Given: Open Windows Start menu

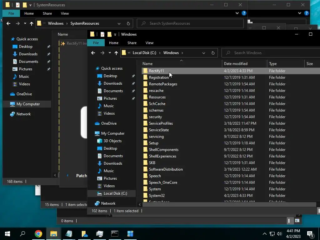Looking at the screenshot, I should tap(7, 234).
